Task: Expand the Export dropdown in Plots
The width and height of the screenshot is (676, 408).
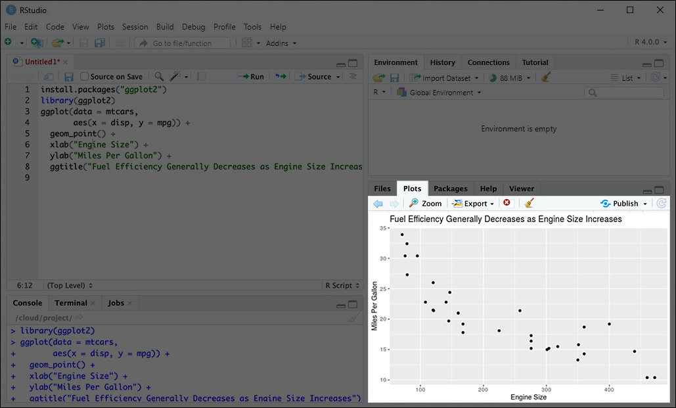Action: [x=492, y=204]
